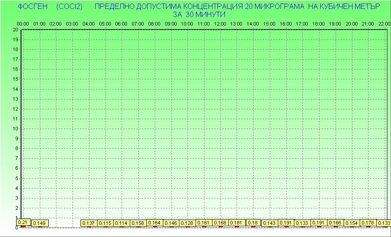Viewport: 391px width, 237px height.
Task: Select the 5 vertical axis value
Action: pyautogui.click(x=17, y=178)
